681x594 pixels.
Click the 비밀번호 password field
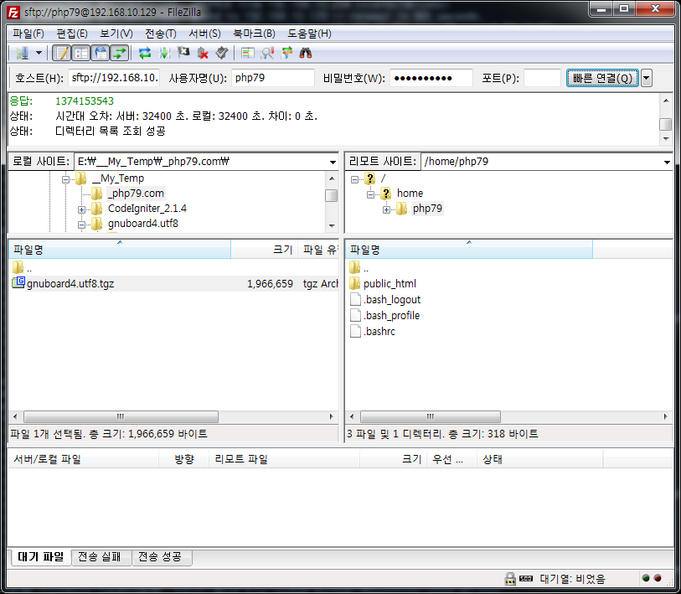tap(431, 78)
